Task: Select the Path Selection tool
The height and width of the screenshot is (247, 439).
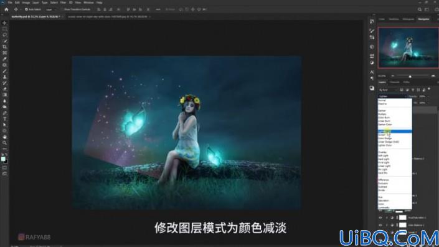Action: coord(4,125)
